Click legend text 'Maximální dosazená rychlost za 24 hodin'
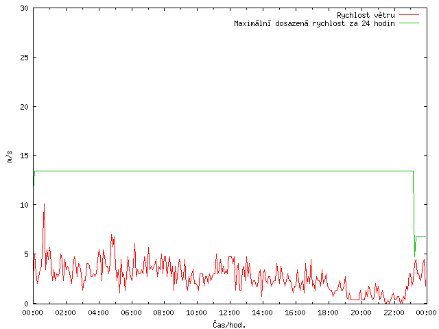The height and width of the screenshot is (329, 439). tap(314, 23)
